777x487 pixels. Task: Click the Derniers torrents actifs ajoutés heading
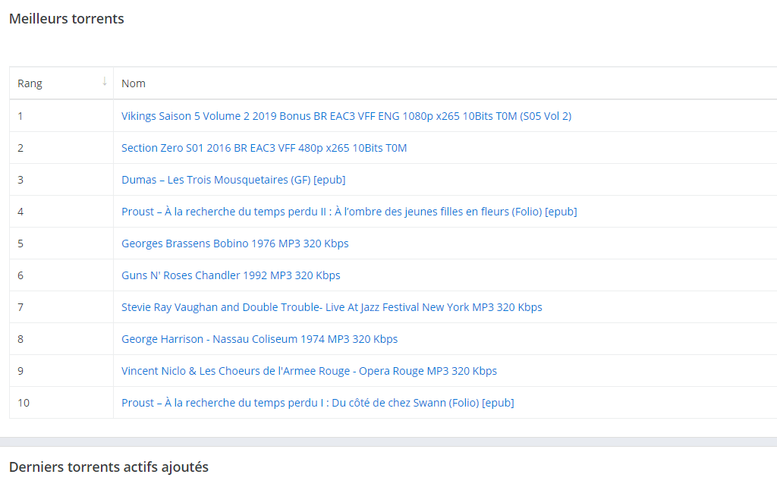point(109,467)
